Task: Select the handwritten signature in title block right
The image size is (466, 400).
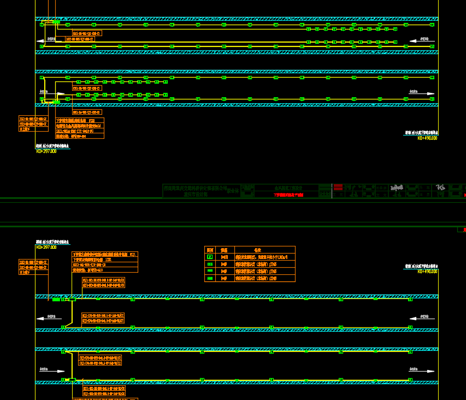Action: (441, 188)
